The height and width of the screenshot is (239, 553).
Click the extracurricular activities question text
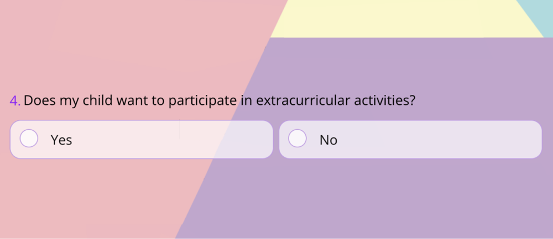pos(219,101)
